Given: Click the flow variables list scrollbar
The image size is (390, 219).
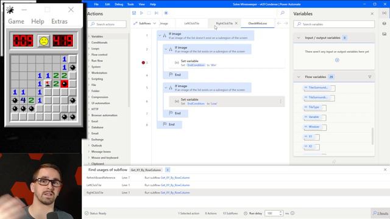Looking at the screenshot, I should coord(372,136).
